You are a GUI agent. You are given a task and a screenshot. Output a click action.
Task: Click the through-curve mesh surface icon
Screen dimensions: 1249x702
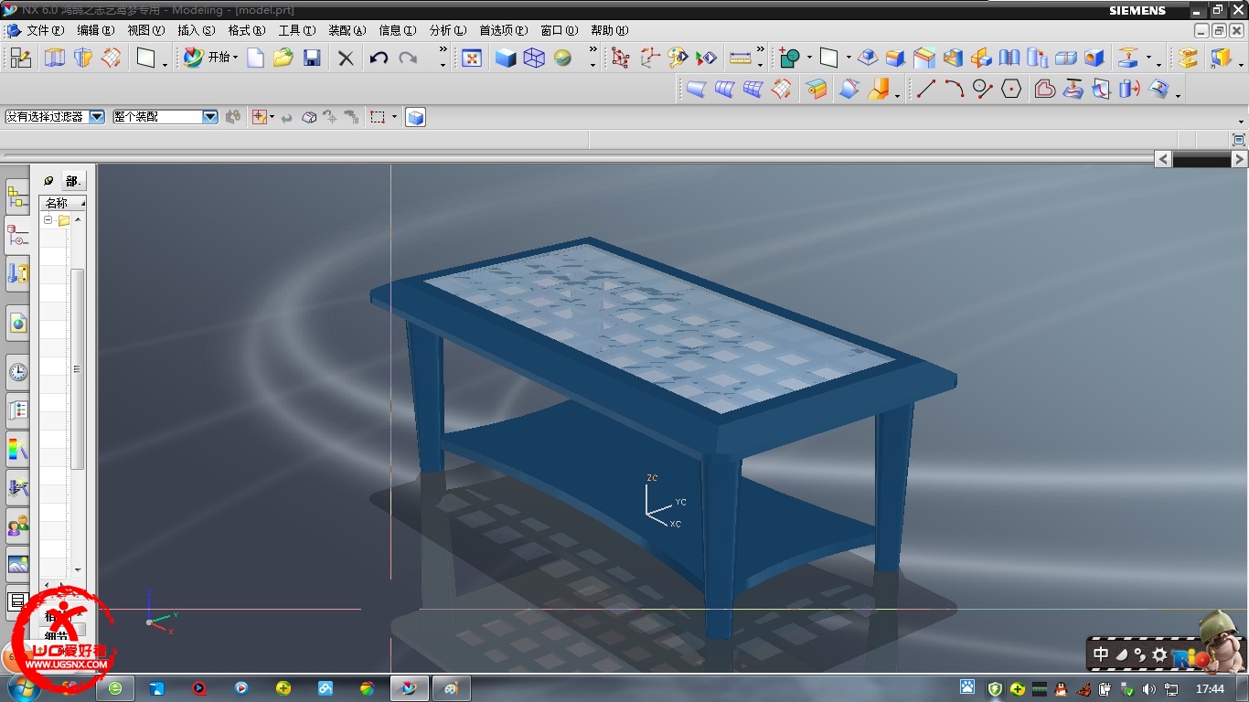(753, 89)
